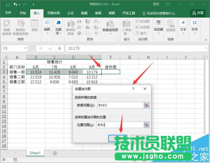This screenshot has height=163, width=210.
Task: Insert a 盈亏 win/loss sparkline
Action: click(141, 33)
